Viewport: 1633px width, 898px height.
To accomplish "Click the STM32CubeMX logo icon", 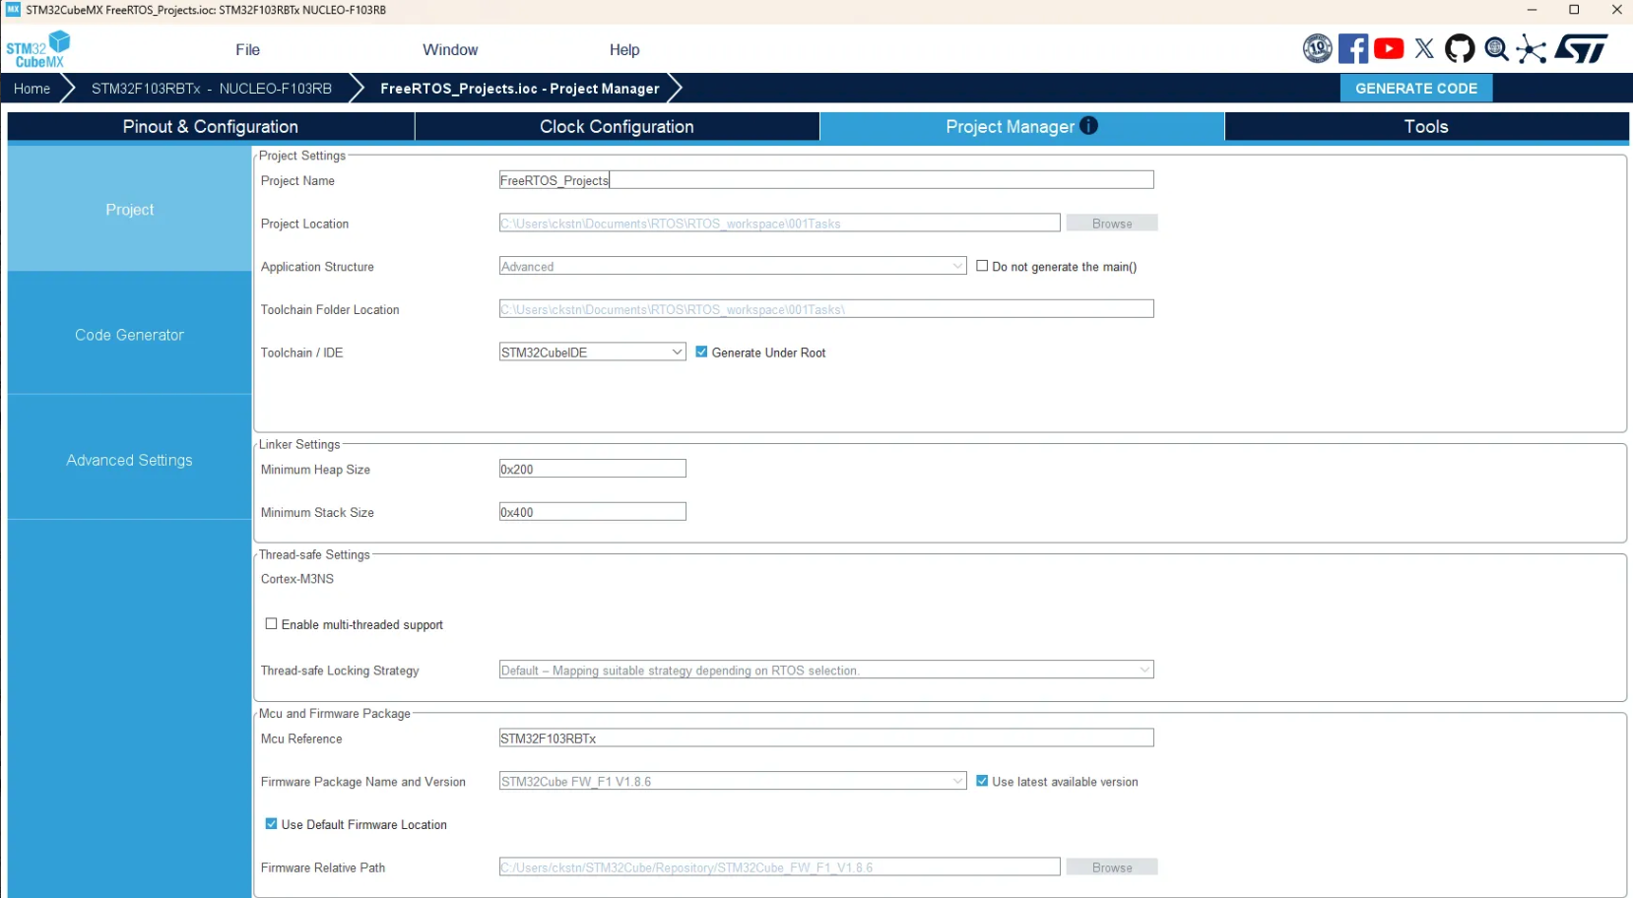I will point(38,49).
